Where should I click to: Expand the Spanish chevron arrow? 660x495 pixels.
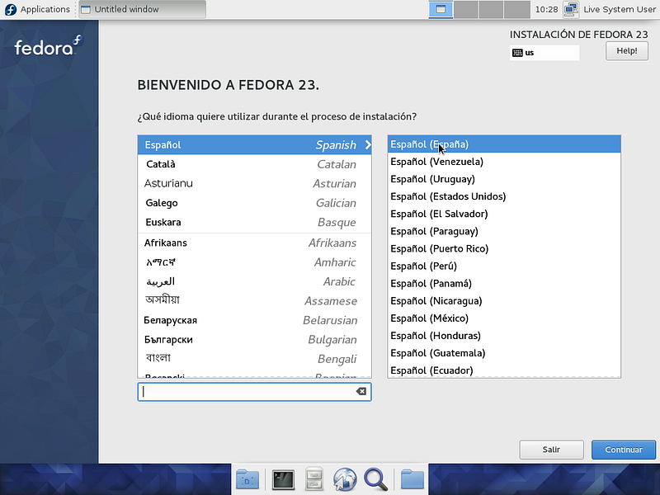368,145
